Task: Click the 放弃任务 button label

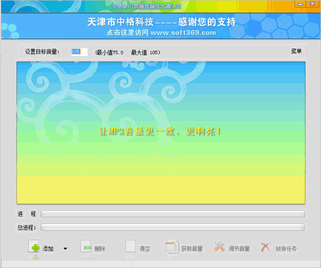Action: point(286,249)
